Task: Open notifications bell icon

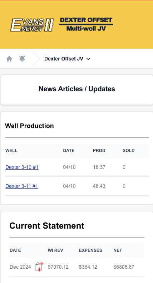Action: coord(22,59)
